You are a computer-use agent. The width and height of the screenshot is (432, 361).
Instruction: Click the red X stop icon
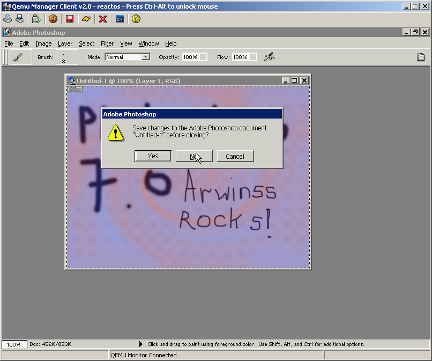point(103,19)
